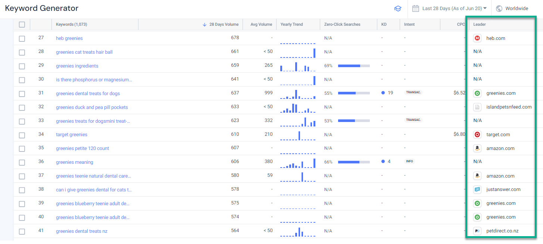Check the select-all checkbox in the header row
Image resolution: width=543 pixels, height=244 pixels.
coord(22,24)
